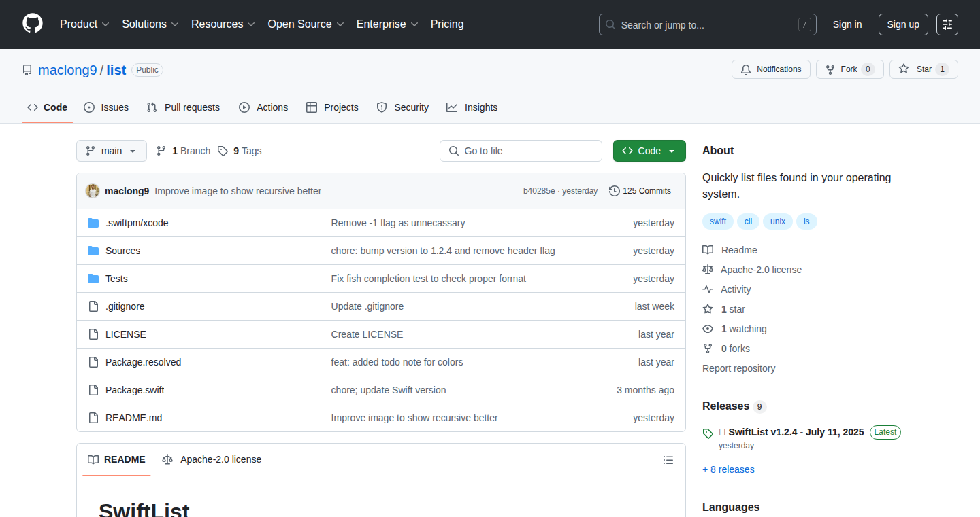Click Report repository link
The image size is (980, 517).
click(x=739, y=368)
